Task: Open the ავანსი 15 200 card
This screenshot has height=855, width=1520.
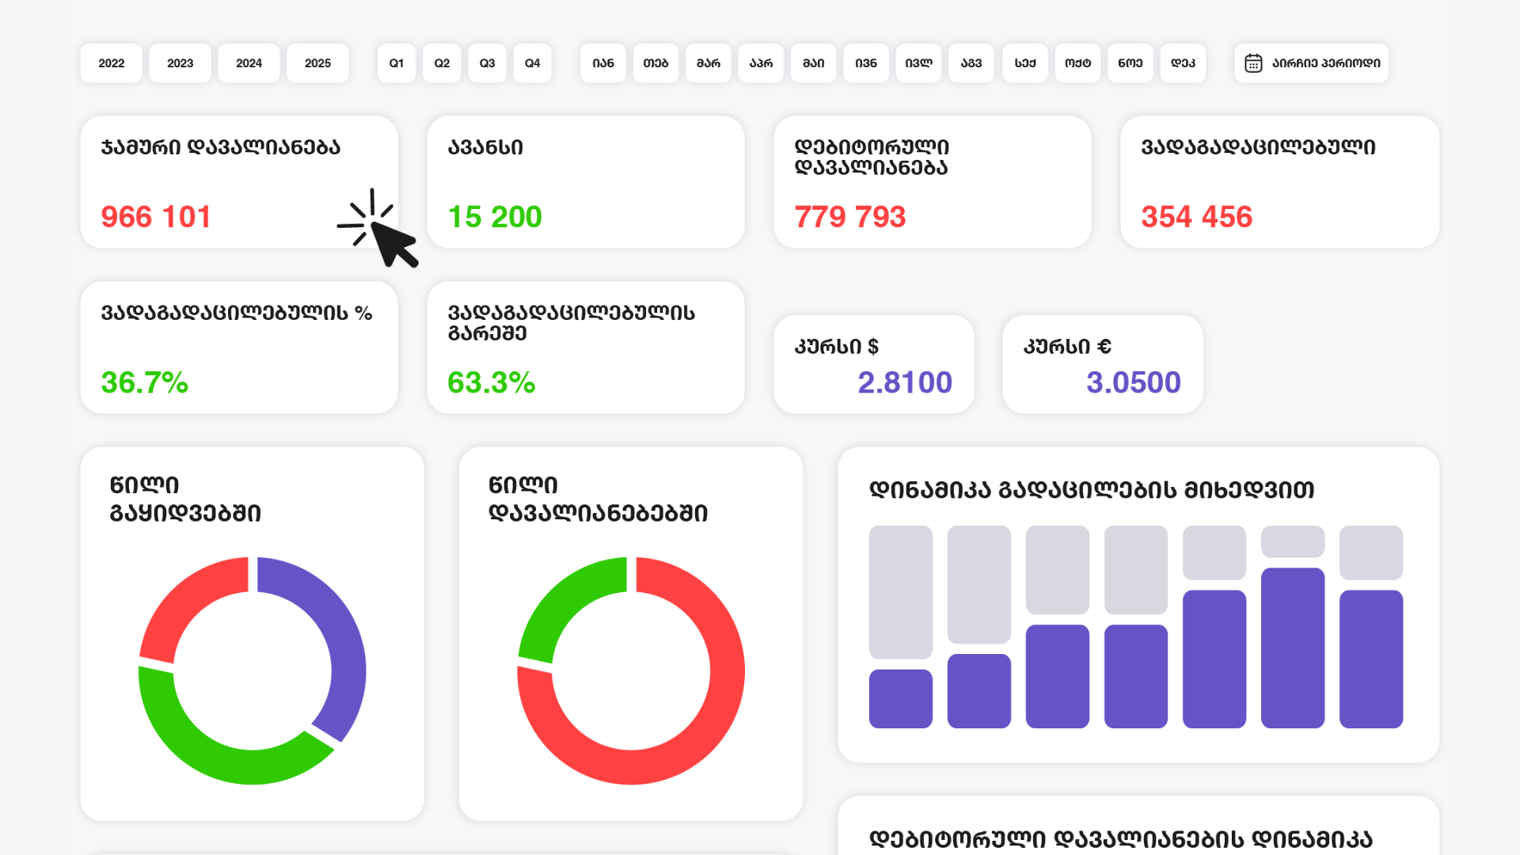Action: (585, 182)
